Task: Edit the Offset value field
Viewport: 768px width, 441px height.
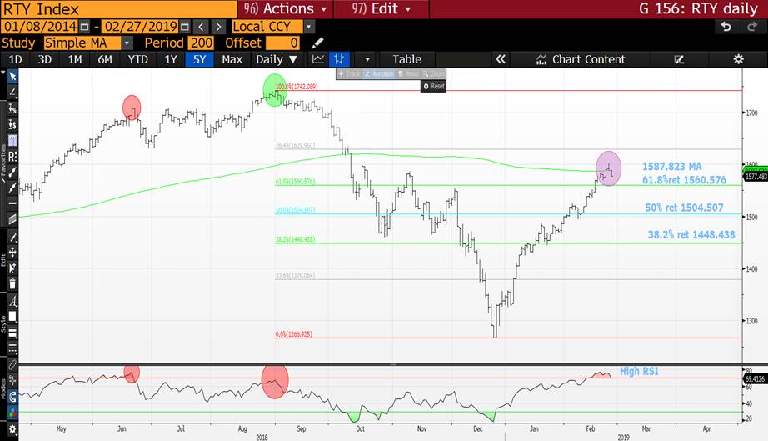Action: (282, 43)
